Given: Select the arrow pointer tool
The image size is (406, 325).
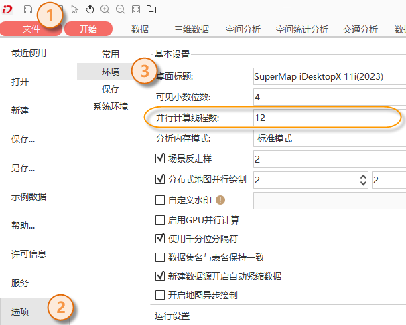Looking at the screenshot, I should [x=74, y=9].
